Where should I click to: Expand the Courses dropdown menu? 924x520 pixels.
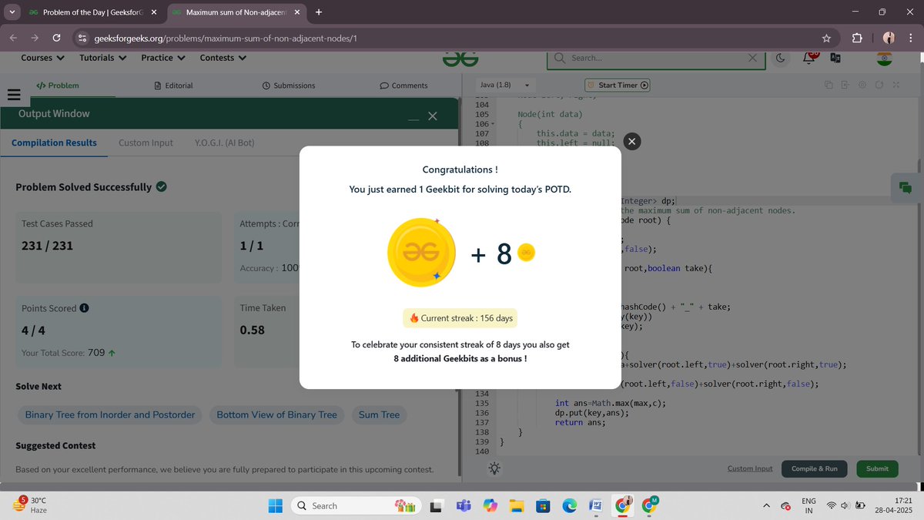tap(43, 58)
